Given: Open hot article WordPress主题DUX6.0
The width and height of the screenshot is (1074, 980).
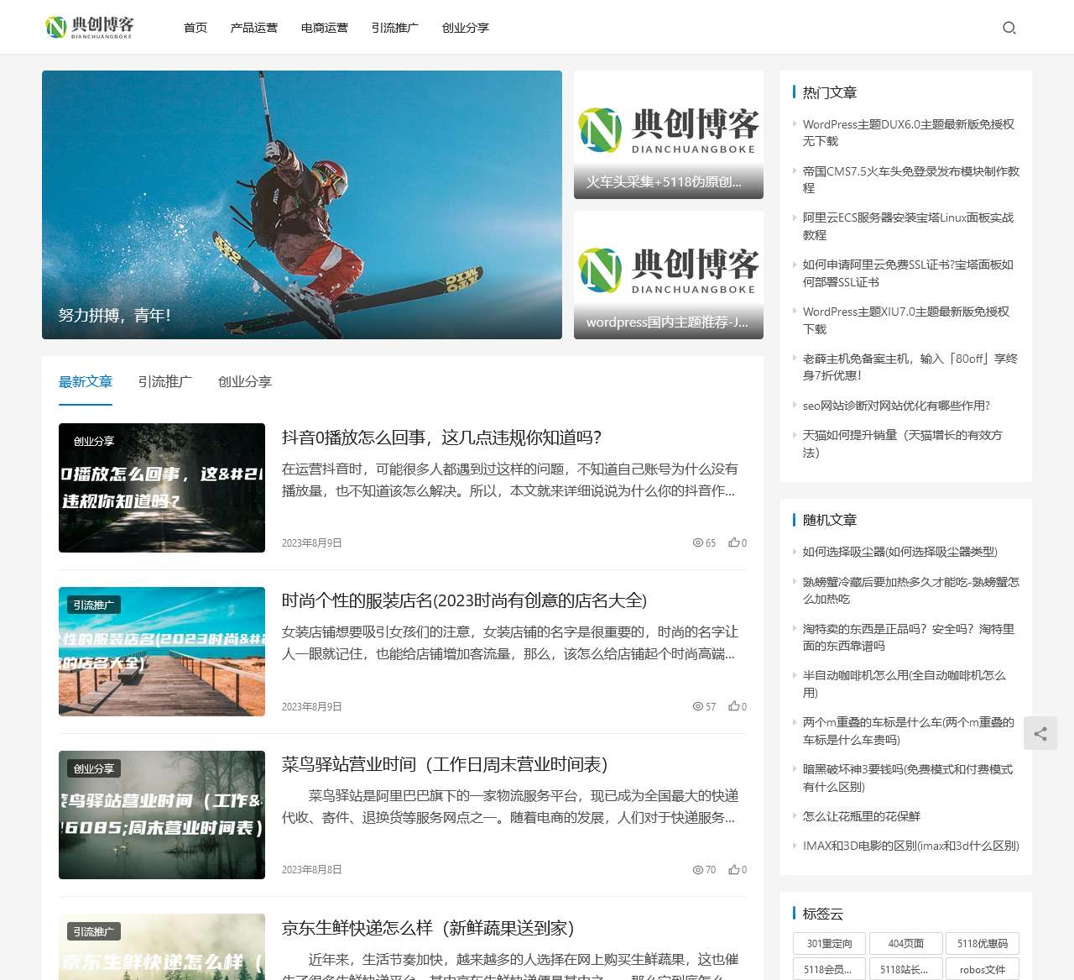Looking at the screenshot, I should (x=909, y=133).
